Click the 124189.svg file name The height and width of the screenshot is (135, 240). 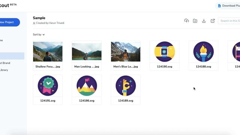[x=126, y=100]
